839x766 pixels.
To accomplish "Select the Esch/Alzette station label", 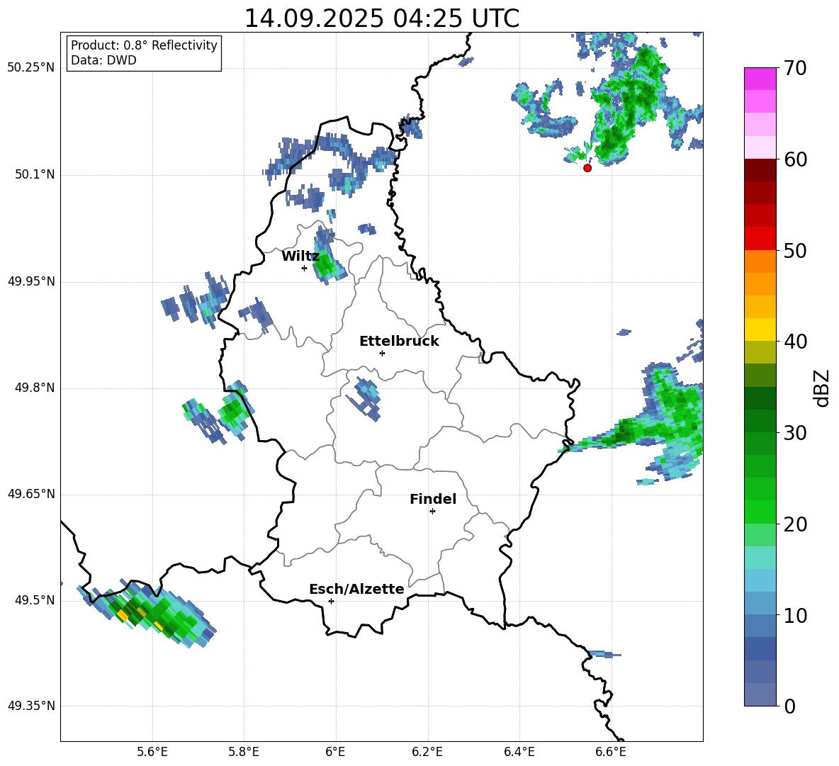I will (356, 589).
